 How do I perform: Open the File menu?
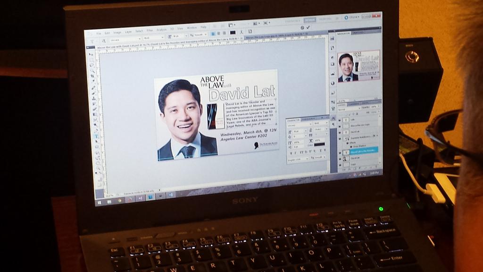(99, 34)
